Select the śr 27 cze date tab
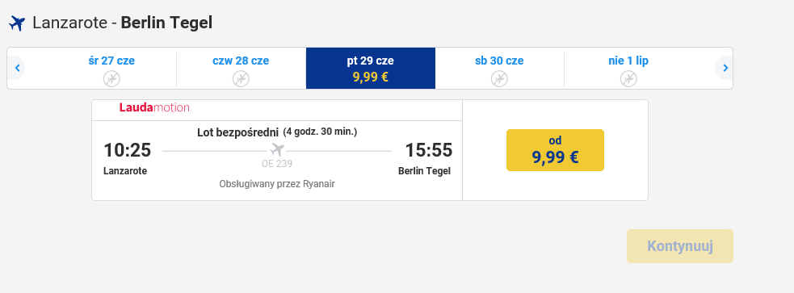Viewport: 794px width, 293px height. 111,69
